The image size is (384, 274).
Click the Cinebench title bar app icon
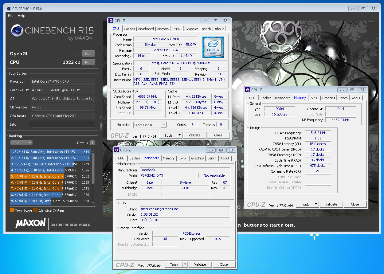coord(9,9)
